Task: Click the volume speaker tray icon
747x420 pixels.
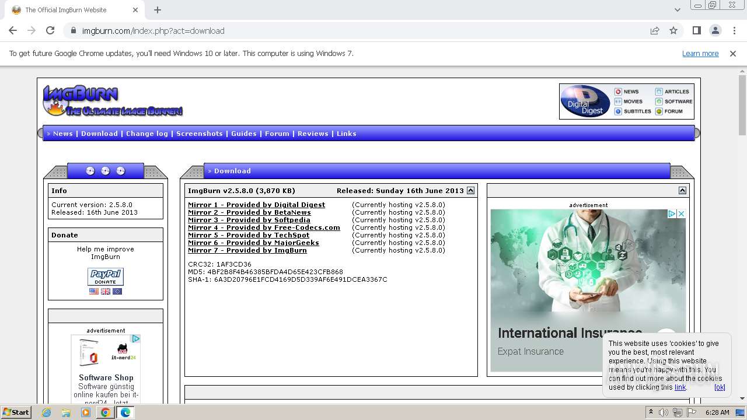Action: point(664,412)
